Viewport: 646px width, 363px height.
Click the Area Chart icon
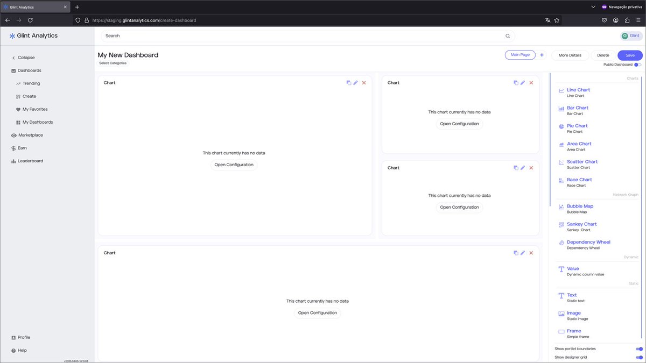(x=561, y=144)
